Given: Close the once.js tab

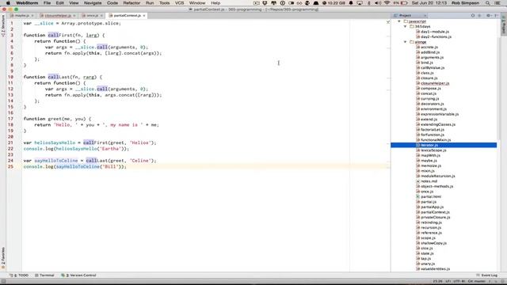Looking at the screenshot, I should point(101,16).
